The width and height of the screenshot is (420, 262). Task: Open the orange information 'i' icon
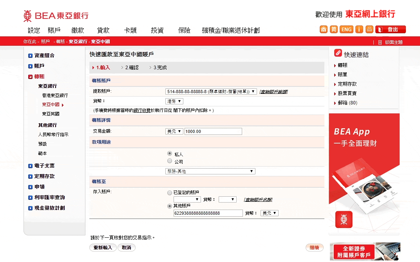click(x=359, y=29)
